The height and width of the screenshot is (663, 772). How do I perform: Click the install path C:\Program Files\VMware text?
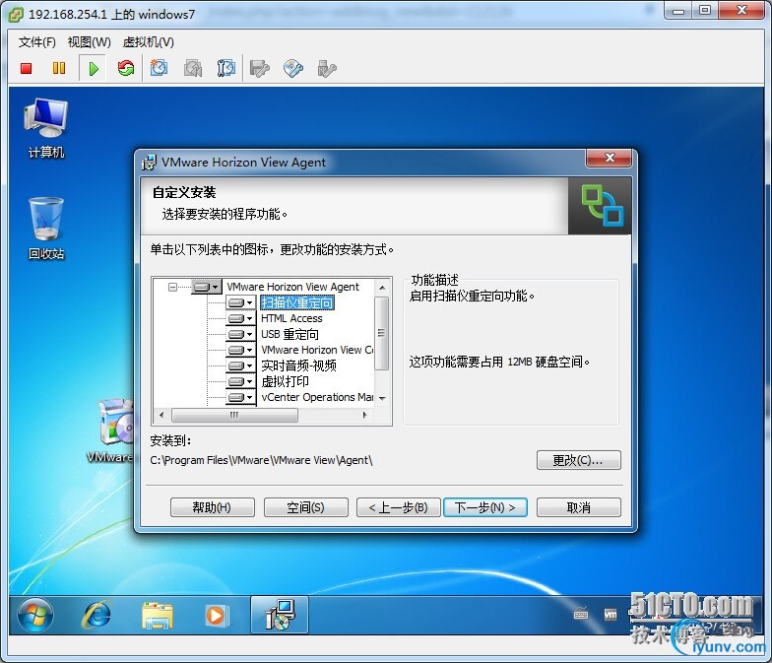point(261,460)
